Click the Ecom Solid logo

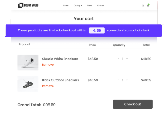(28, 5)
